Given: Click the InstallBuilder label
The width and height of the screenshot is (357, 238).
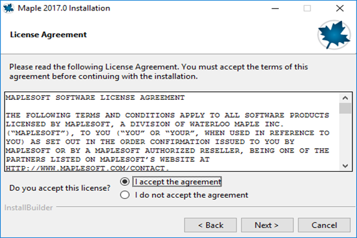Looking at the screenshot, I should [x=29, y=208].
